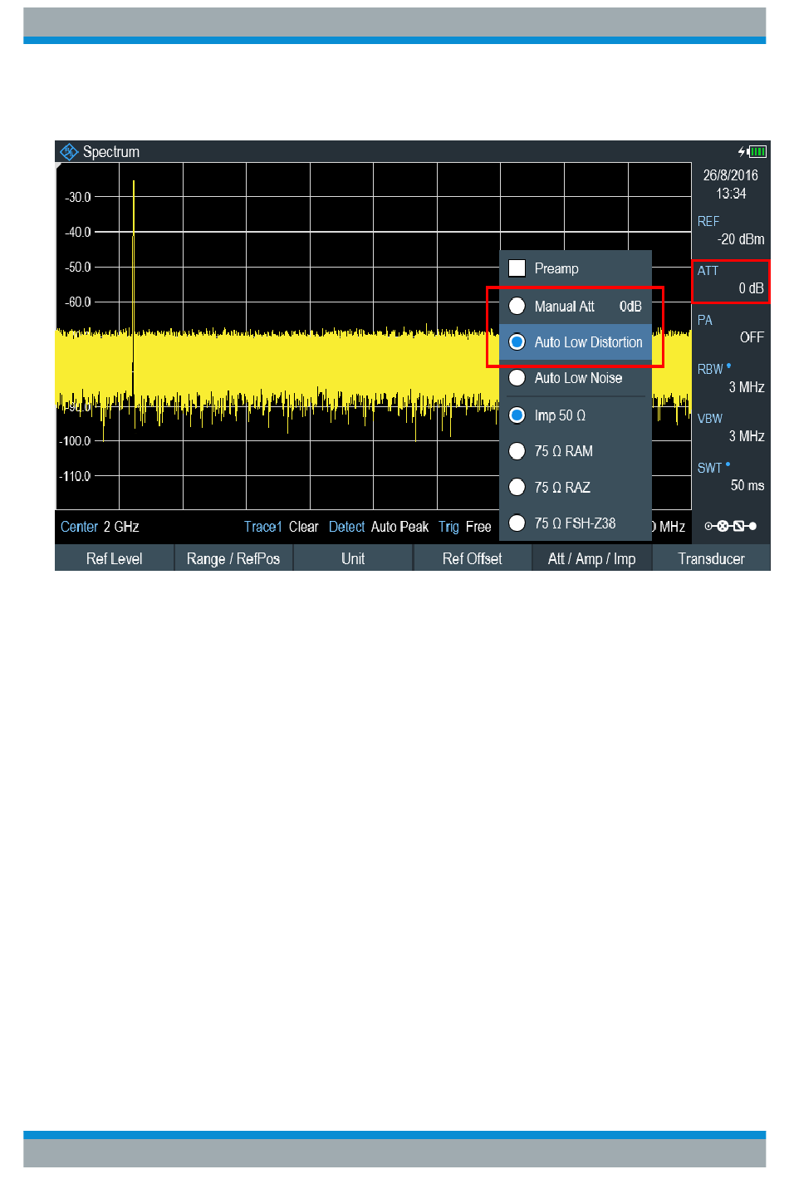Click the -100.0 axis label
This screenshot has width=789, height=1179.
pyautogui.click(x=76, y=441)
